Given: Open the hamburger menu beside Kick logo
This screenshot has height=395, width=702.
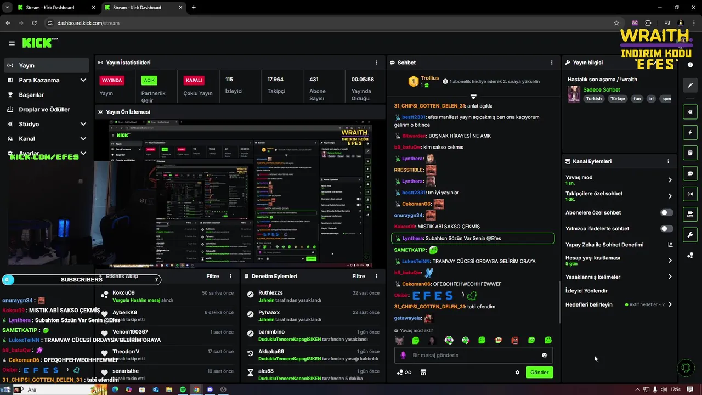Looking at the screenshot, I should tap(12, 43).
